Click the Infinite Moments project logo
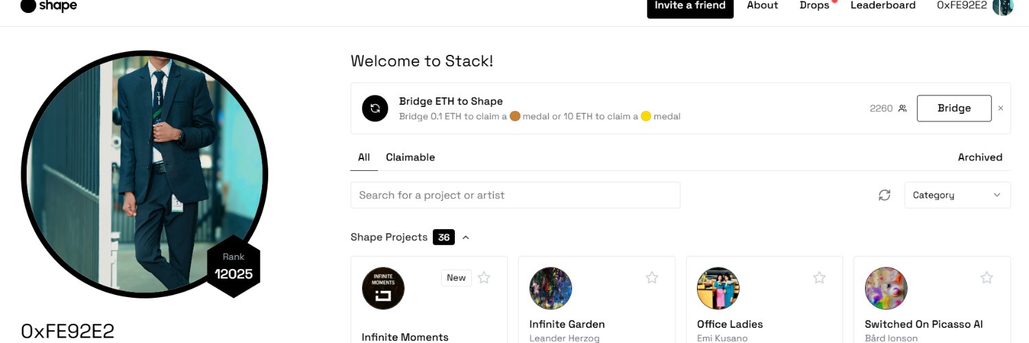This screenshot has height=343, width=1029. pyautogui.click(x=383, y=288)
